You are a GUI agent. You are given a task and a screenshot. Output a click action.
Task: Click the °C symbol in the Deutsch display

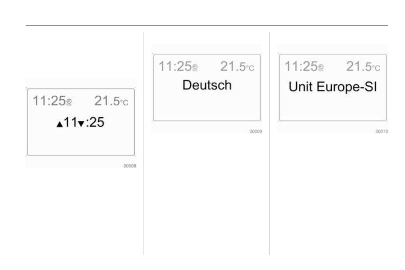click(250, 68)
